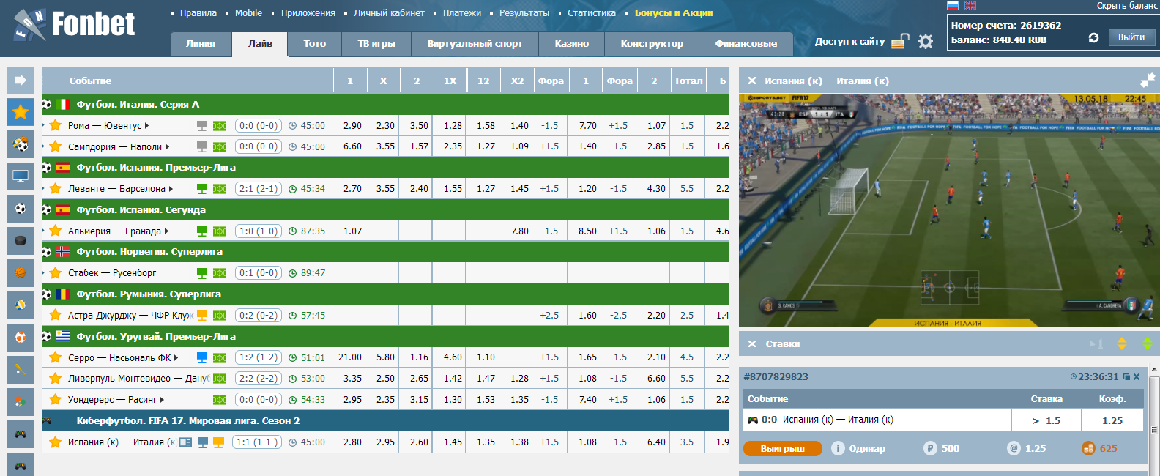Open the site access padlock icon
Viewport: 1160px width, 476px height.
(x=900, y=41)
